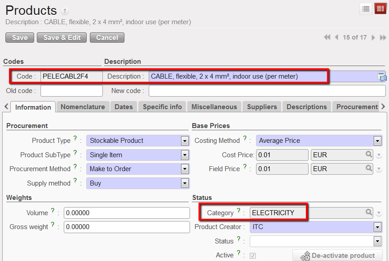Screen dimensions: 389x261
Task: Click the Description translate icon
Action: [x=382, y=77]
